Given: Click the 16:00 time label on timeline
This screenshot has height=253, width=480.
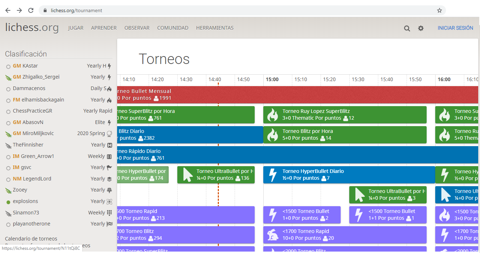Looking at the screenshot, I should [x=444, y=79].
